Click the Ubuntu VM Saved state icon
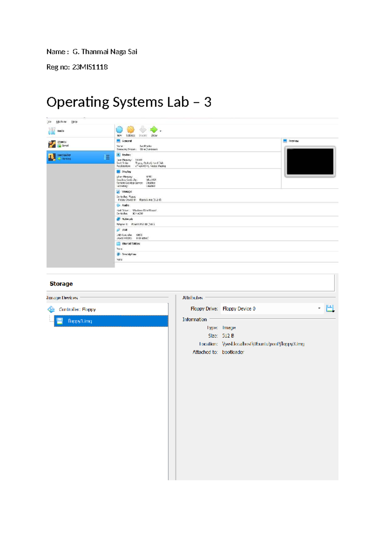Screen dimensions: 385x545 (x=59, y=146)
